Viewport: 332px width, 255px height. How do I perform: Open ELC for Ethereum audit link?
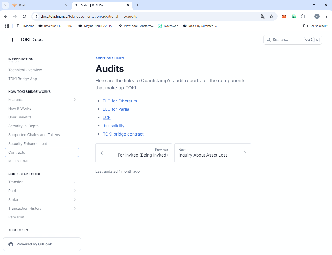pos(120,101)
